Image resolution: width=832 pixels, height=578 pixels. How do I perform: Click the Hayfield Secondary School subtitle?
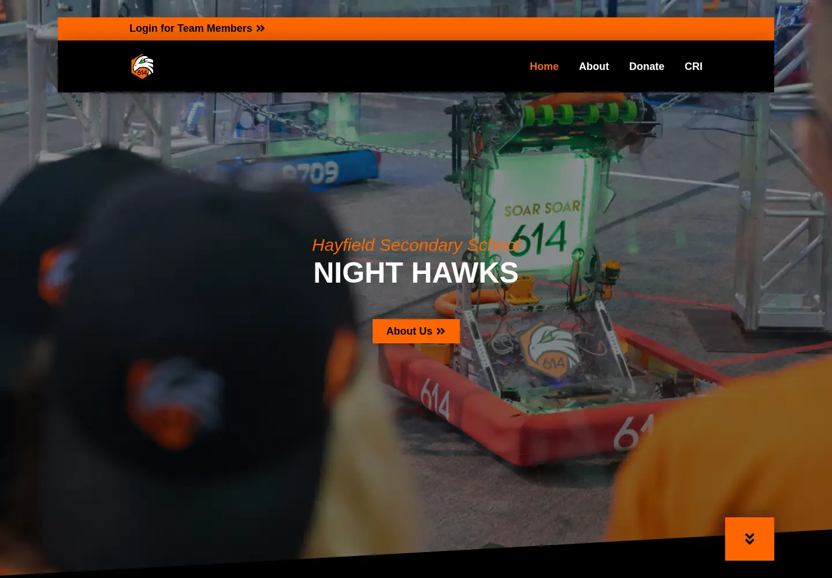pos(416,245)
